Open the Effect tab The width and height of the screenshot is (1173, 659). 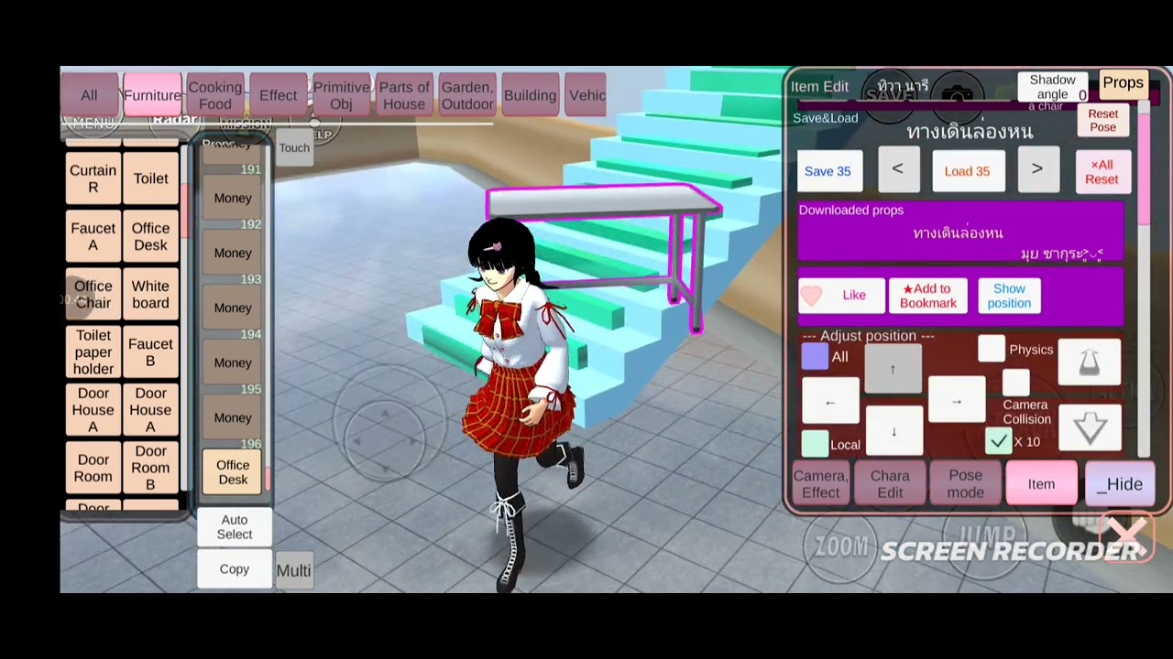tap(278, 95)
